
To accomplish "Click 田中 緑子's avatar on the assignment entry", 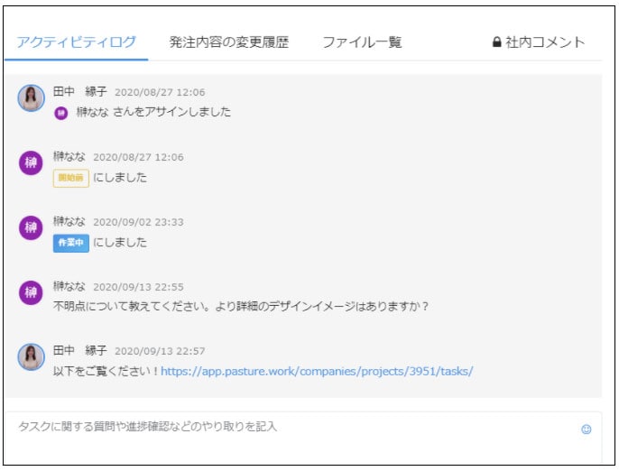I will [x=32, y=98].
